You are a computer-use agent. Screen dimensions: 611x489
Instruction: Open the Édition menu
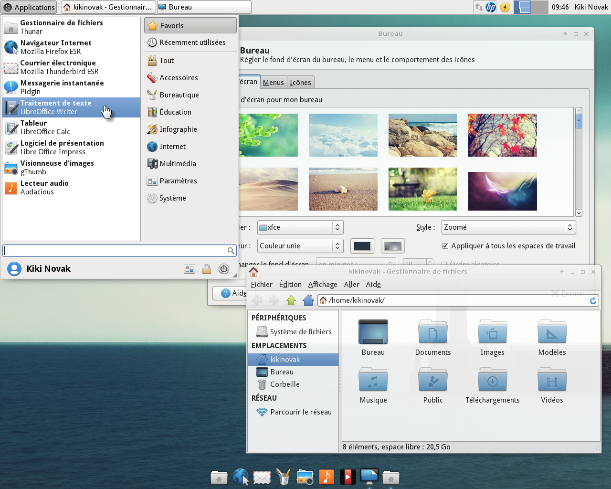[x=290, y=285]
